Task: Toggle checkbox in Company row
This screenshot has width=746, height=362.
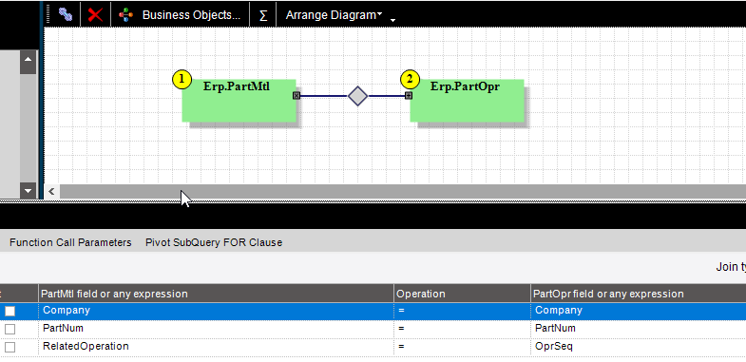Action: (x=10, y=311)
